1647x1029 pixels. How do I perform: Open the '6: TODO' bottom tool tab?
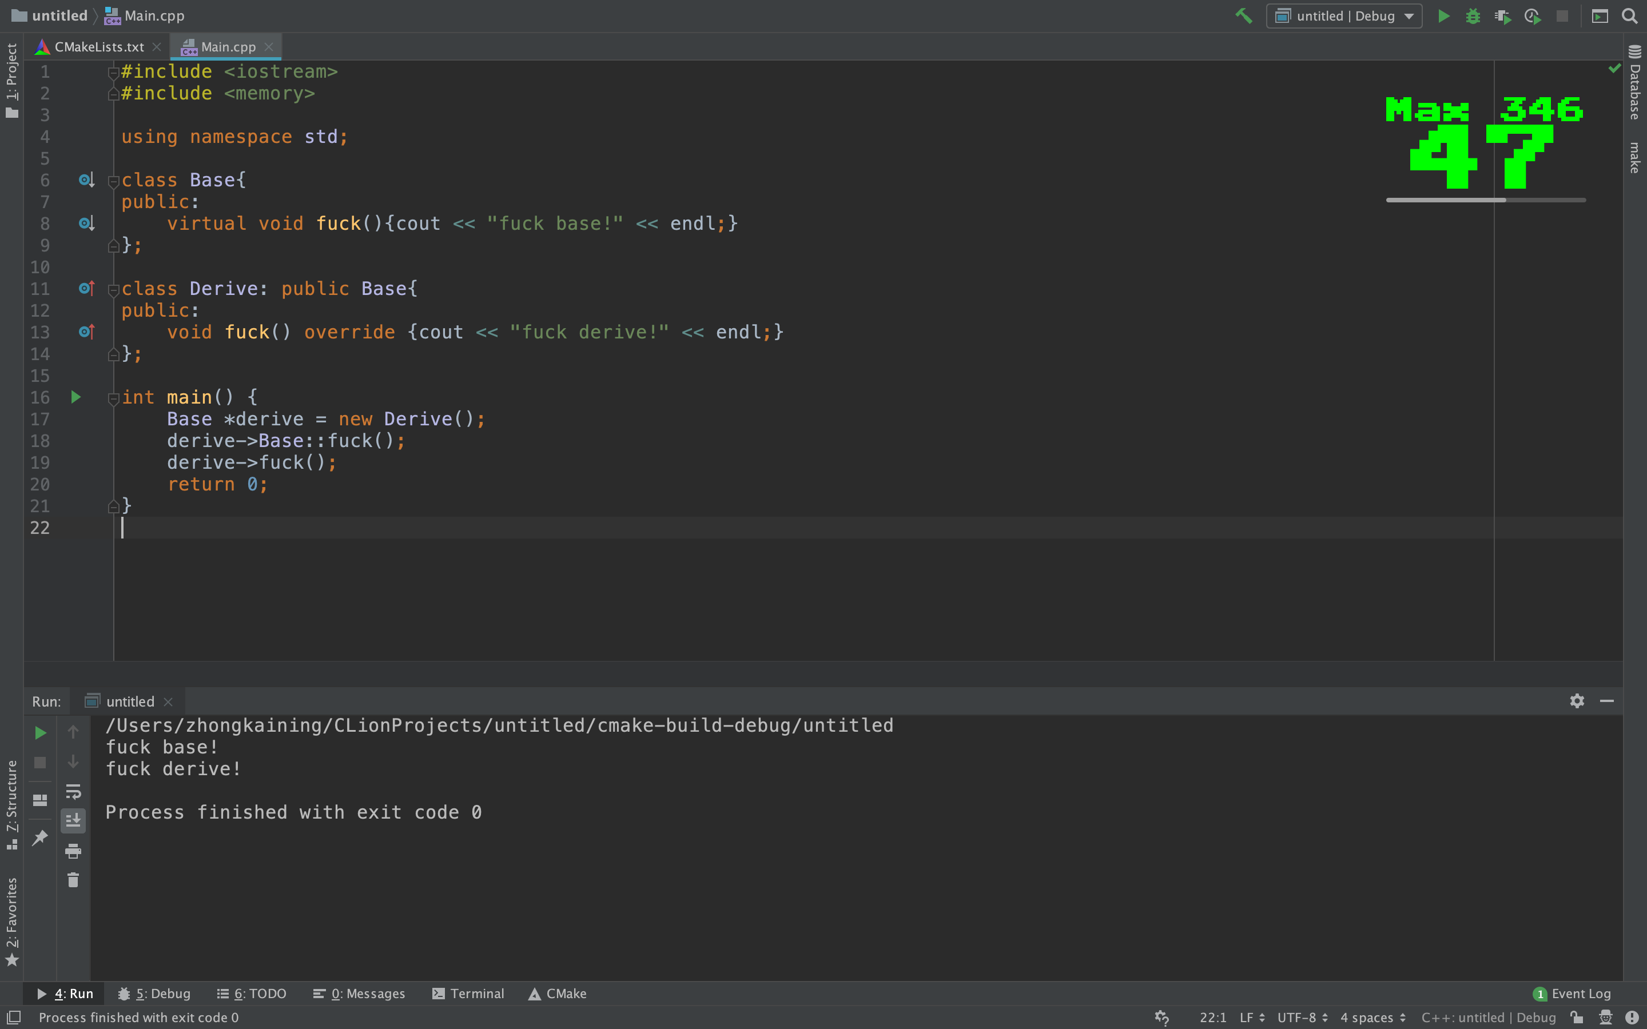(251, 994)
